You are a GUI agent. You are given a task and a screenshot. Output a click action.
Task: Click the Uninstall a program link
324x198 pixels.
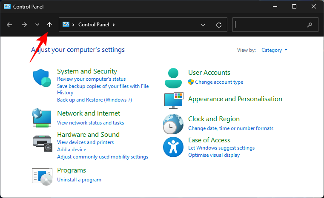coord(79,180)
